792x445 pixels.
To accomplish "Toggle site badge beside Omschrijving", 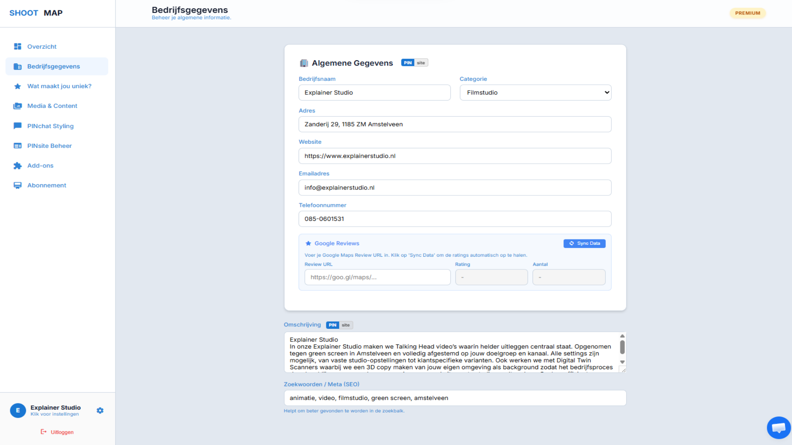I will (x=346, y=325).
